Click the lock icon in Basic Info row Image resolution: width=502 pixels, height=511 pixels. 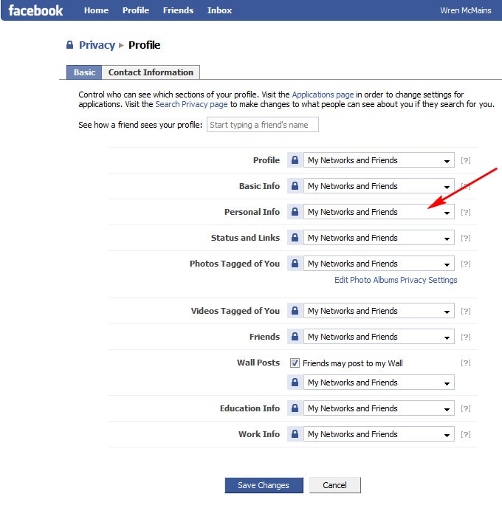pyautogui.click(x=295, y=186)
